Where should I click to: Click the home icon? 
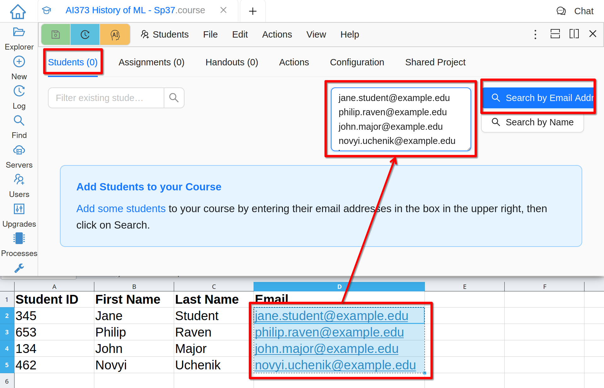pyautogui.click(x=18, y=12)
